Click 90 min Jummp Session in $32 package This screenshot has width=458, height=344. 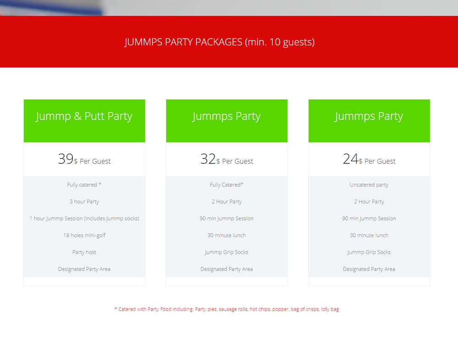227,219
